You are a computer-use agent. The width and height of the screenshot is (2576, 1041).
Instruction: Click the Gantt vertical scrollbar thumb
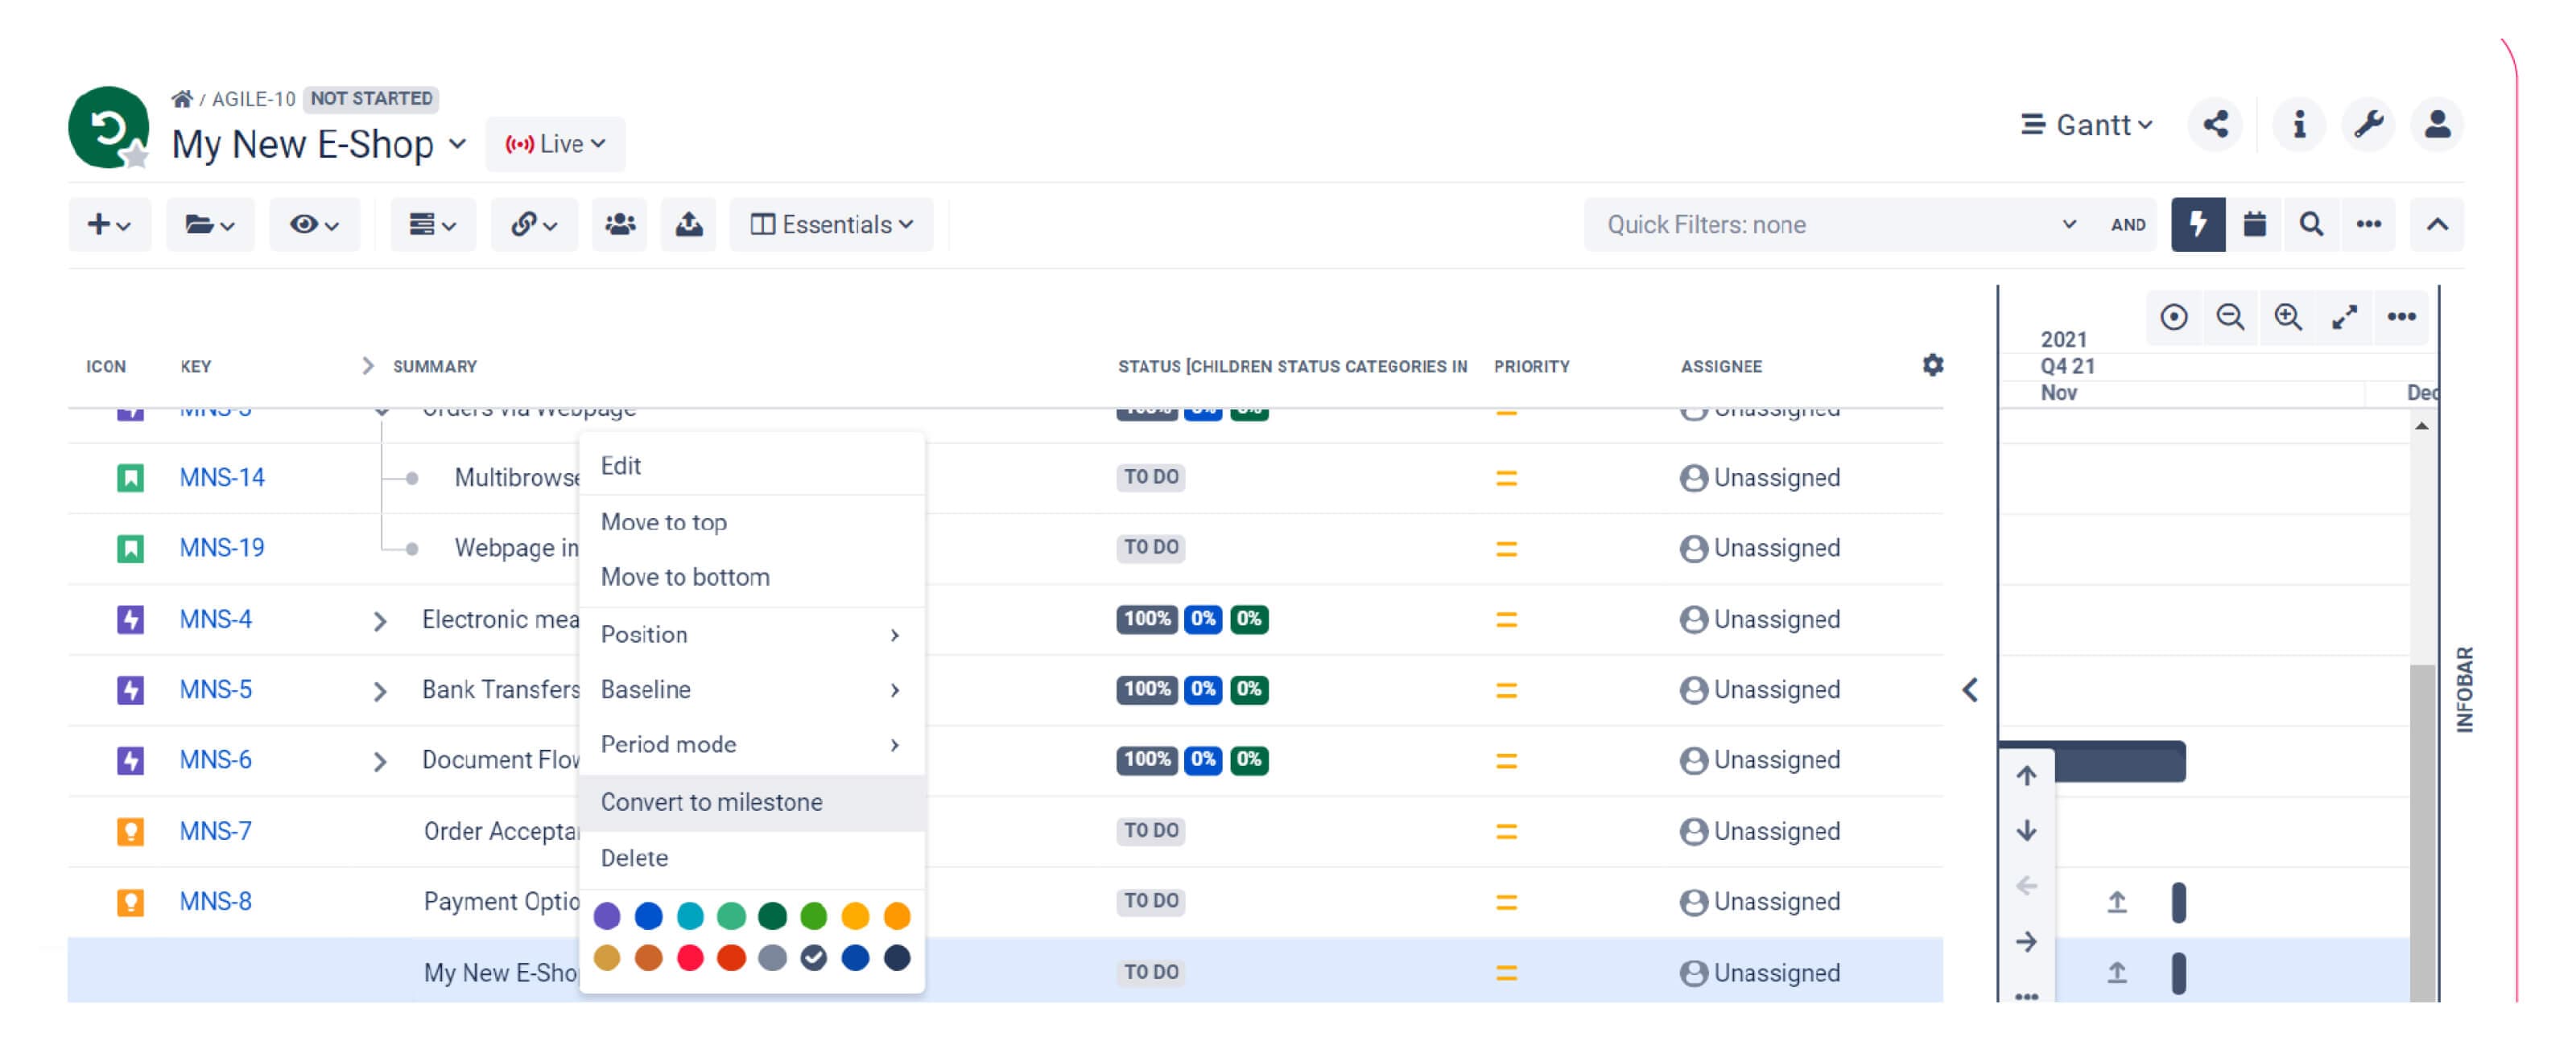(x=2422, y=832)
